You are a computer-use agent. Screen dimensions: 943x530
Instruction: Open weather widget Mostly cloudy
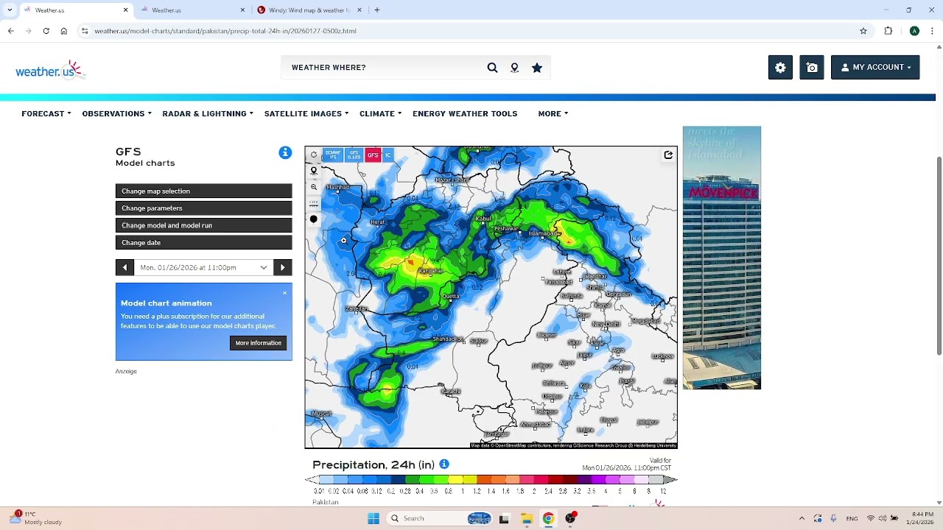(37, 518)
